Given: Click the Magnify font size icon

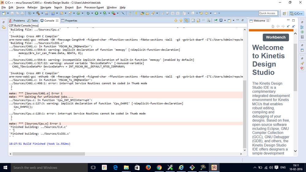Looking at the screenshot, I should (293, 26).
